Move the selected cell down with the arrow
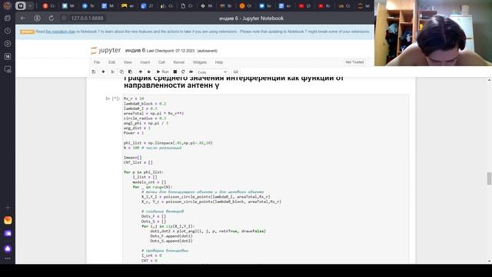492x277 pixels. (148, 72)
